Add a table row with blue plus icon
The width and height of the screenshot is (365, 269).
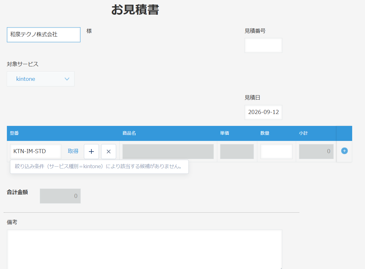(x=344, y=151)
